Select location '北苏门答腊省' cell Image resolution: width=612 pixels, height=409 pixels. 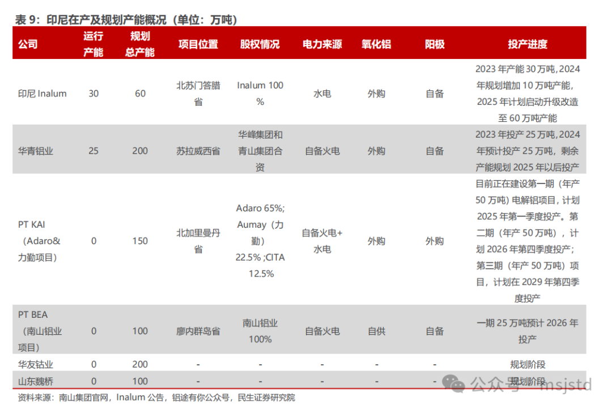(198, 93)
